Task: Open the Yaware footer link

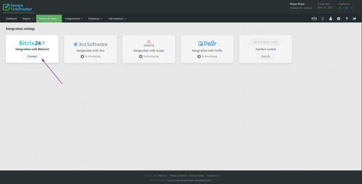Action: 163,176
